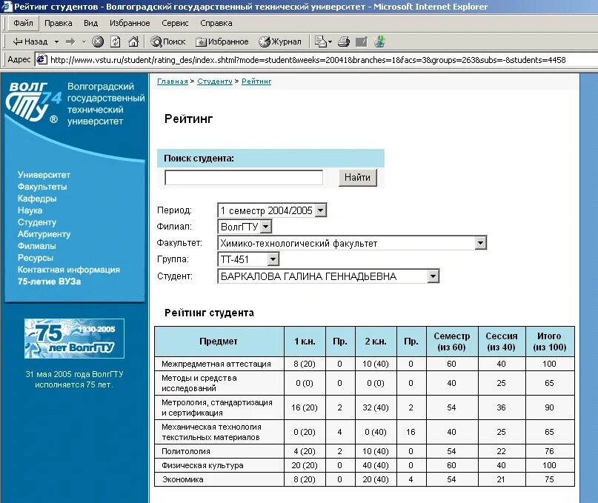This screenshot has height=503, width=598.
Task: Click the Forward arrow toolbar icon
Action: tap(70, 41)
